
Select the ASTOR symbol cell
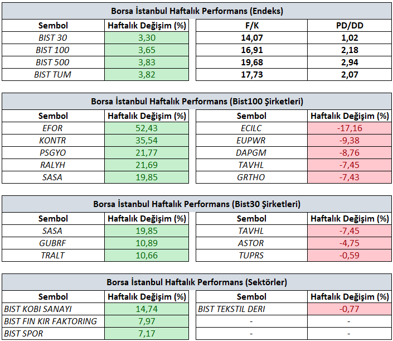[251, 243]
